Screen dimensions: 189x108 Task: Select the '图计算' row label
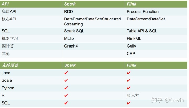[8, 46]
